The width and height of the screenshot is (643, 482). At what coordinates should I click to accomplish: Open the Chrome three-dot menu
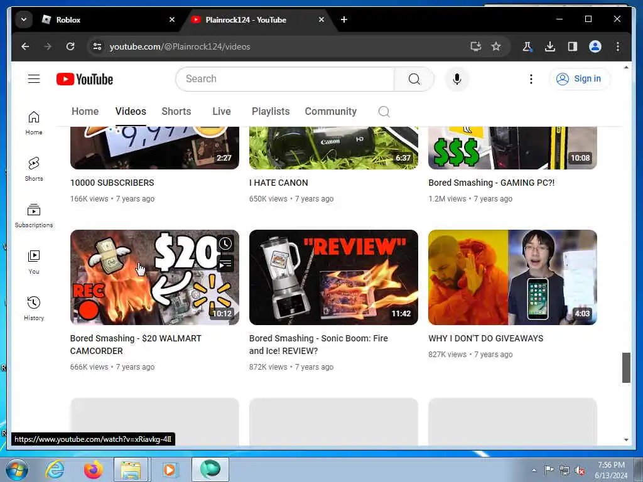(x=618, y=46)
